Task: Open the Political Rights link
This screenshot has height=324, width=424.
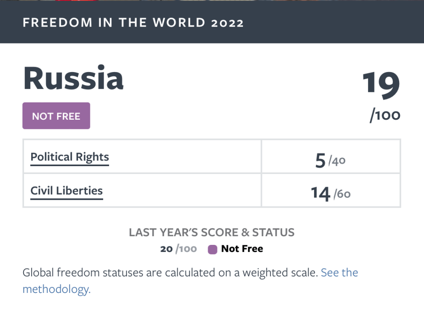Action: [70, 157]
